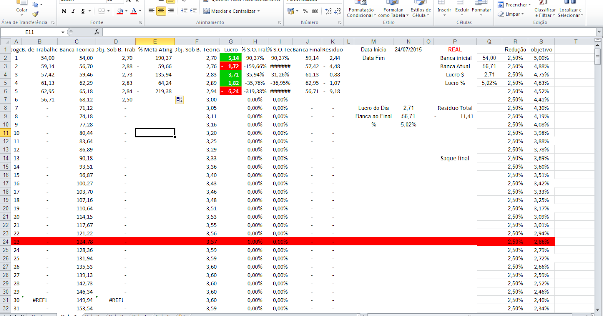Open the Name Box dropdown arrow
603x316 pixels.
63,32
